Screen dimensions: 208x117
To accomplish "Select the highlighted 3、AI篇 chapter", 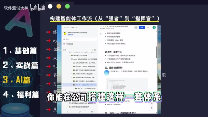I will coord(17,80).
